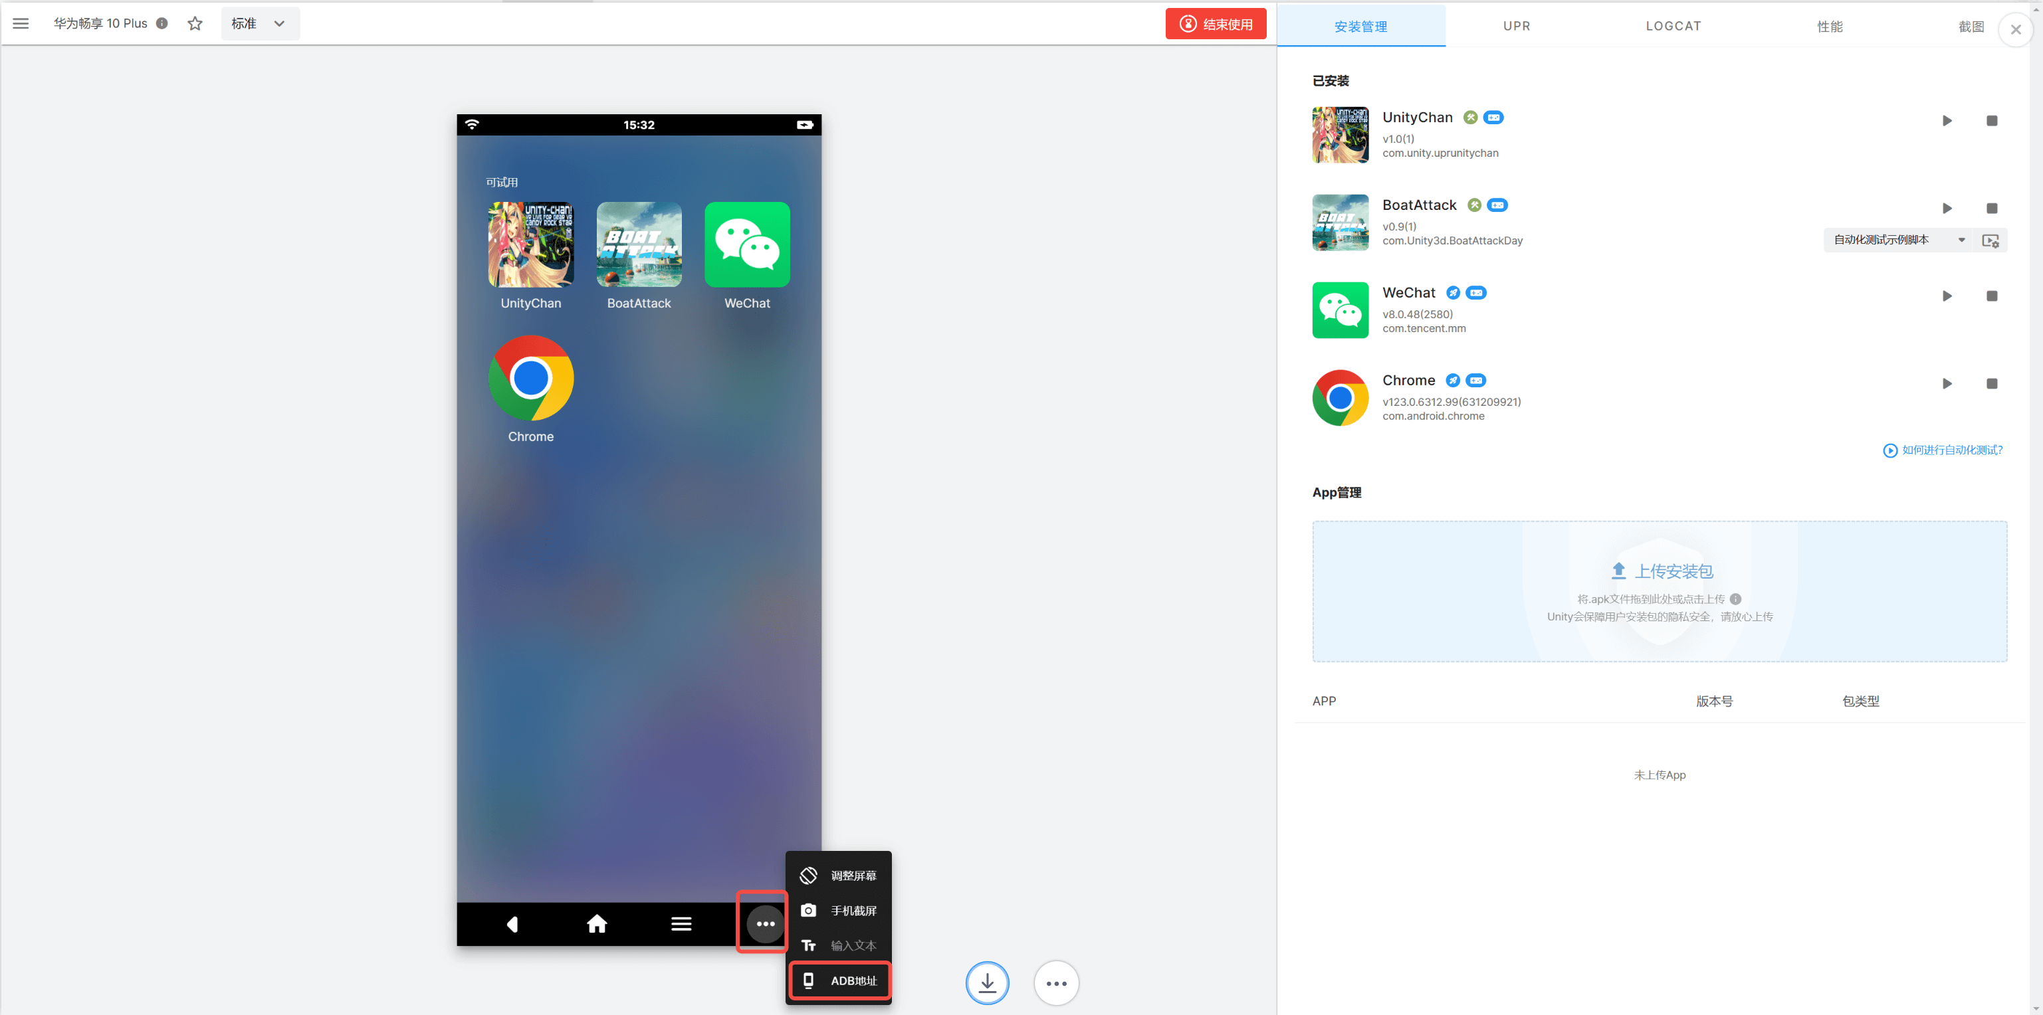Expand the 自动化测试示例脚本 dropdown
This screenshot has width=2043, height=1015.
1899,240
